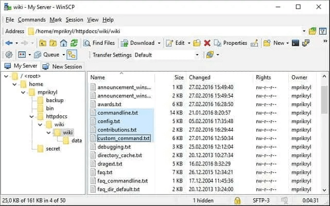Click the session view style icon
Viewport: 330px width, 206px height.
(x=22, y=55)
